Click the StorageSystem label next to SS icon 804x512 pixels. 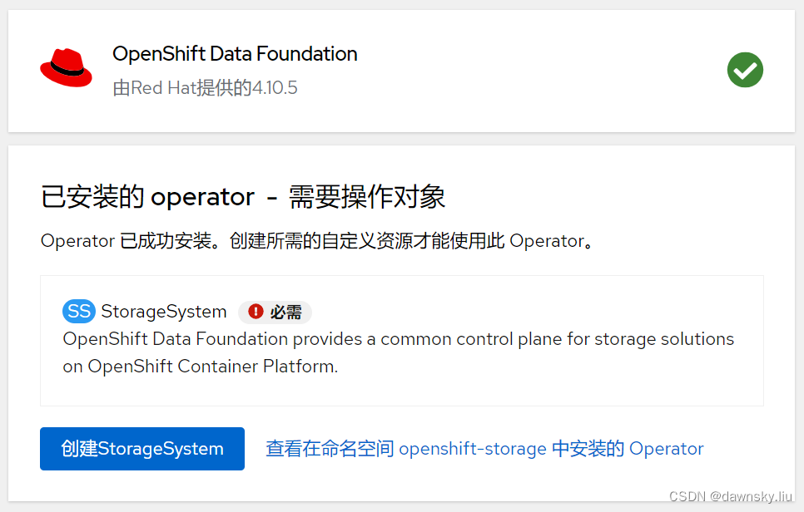tap(163, 312)
